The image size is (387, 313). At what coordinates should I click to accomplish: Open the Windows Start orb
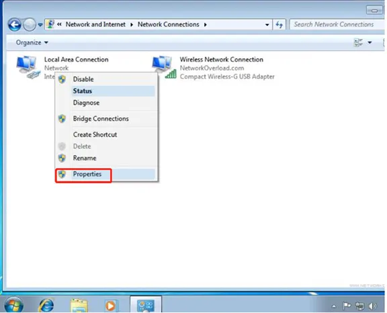[14, 305]
